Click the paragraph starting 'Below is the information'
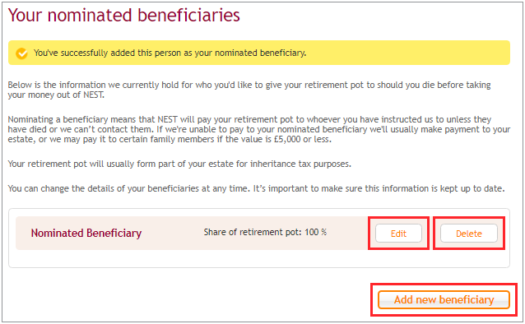Viewport: 525px width, 324px height. 249,90
